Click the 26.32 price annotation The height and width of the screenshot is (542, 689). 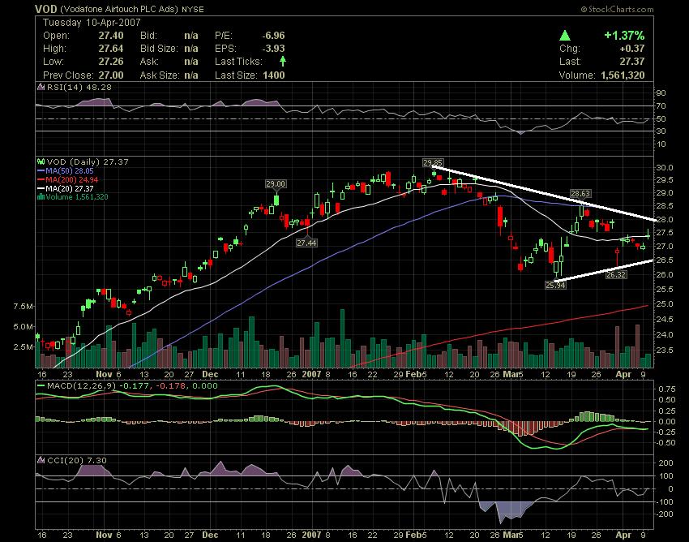(x=615, y=274)
